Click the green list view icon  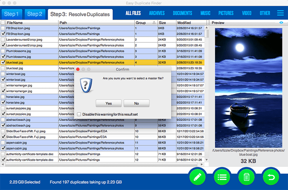click(222, 177)
